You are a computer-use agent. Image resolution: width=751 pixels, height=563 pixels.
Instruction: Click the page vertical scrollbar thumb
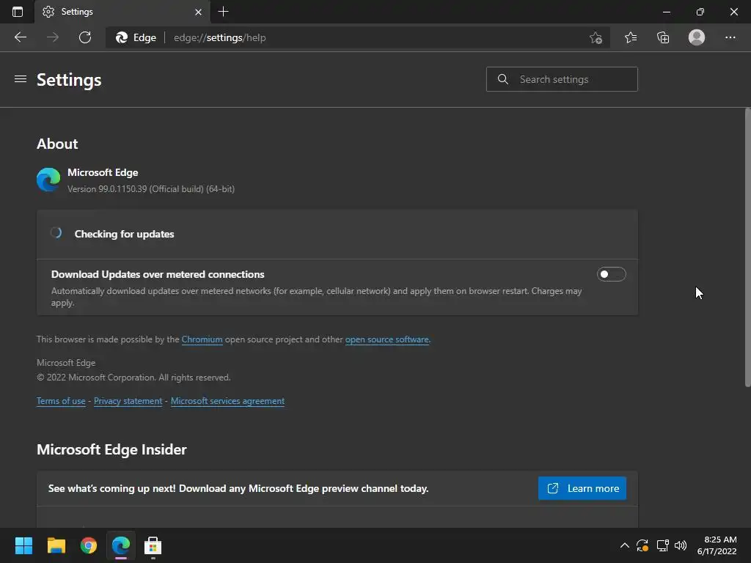(x=747, y=247)
